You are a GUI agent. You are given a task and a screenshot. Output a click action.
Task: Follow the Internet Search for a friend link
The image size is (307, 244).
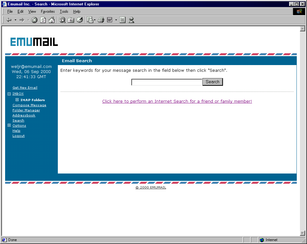(177, 101)
